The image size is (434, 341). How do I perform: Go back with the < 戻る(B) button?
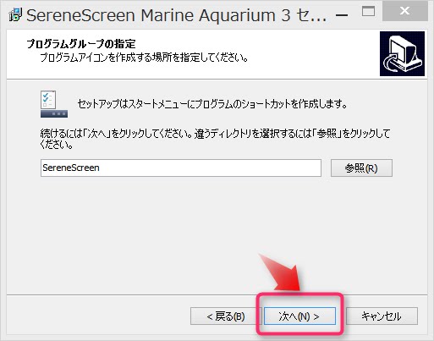click(226, 316)
